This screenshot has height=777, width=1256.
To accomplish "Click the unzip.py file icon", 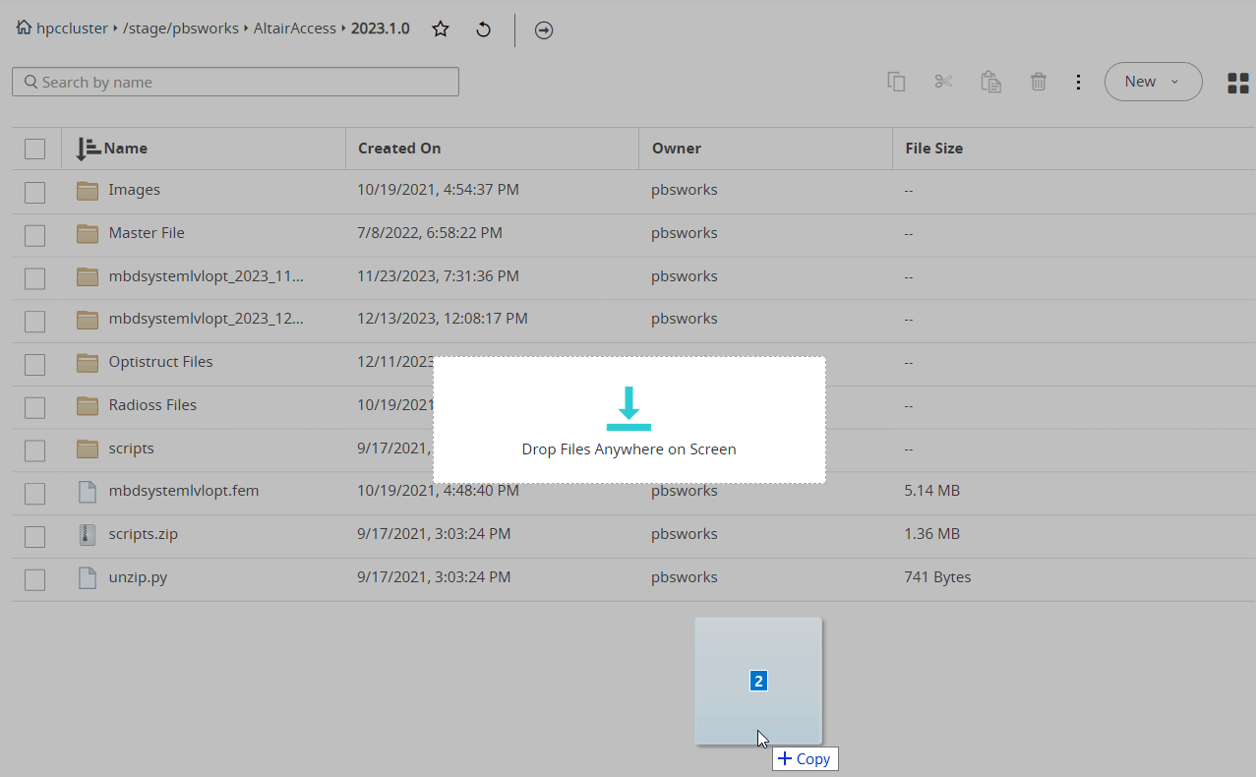I will [x=88, y=577].
